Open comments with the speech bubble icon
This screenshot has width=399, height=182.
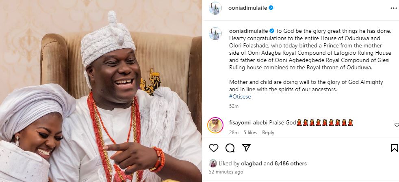(x=230, y=148)
